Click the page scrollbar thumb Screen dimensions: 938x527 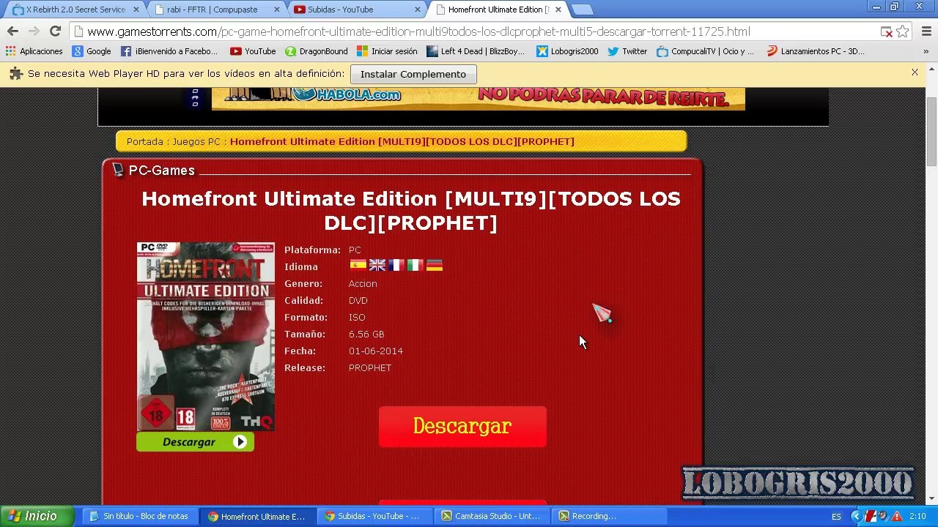pyautogui.click(x=931, y=132)
